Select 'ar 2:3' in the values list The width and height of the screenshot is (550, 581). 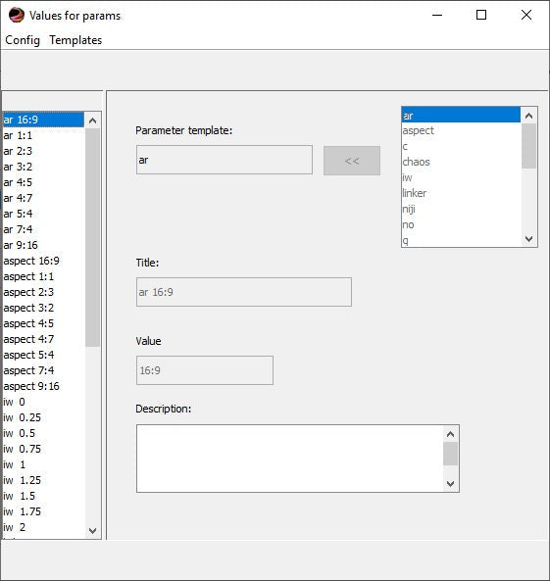tap(43, 151)
